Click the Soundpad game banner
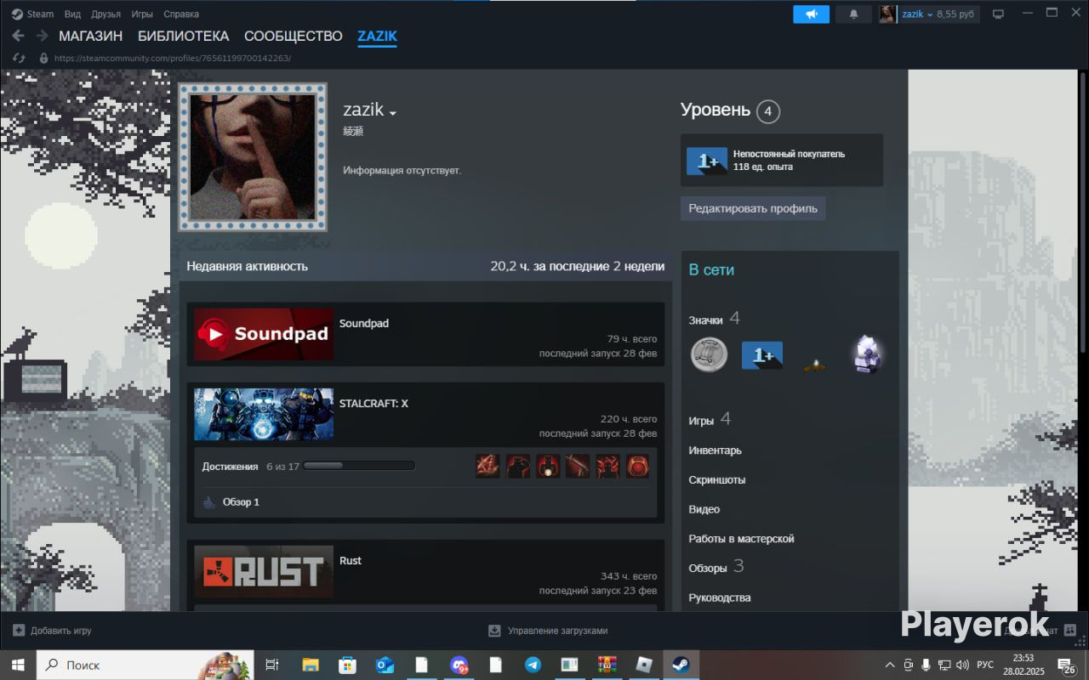 [x=264, y=334]
